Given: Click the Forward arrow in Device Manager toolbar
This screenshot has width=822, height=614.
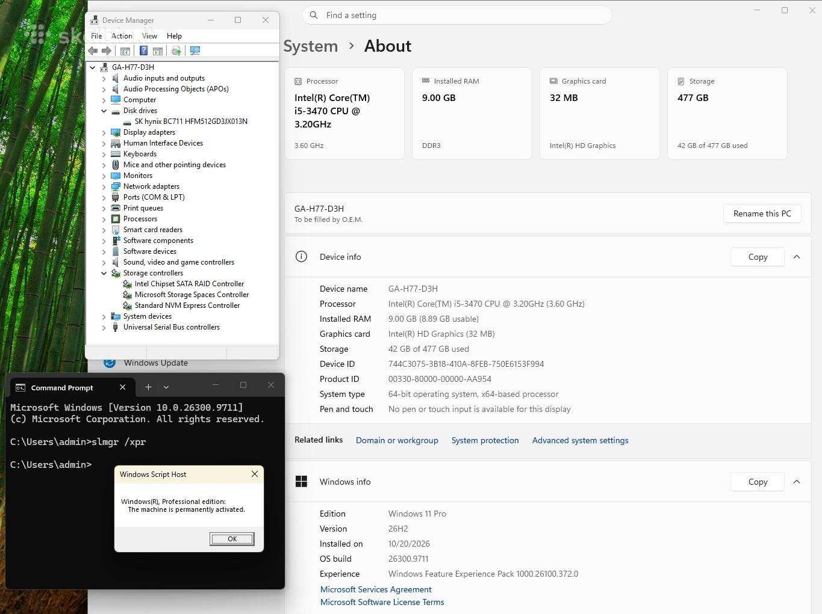Looking at the screenshot, I should (107, 51).
